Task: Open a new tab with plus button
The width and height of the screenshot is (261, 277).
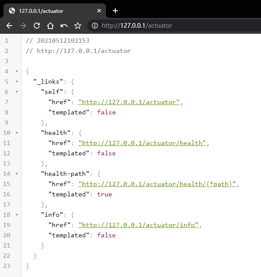Action: pos(115,11)
